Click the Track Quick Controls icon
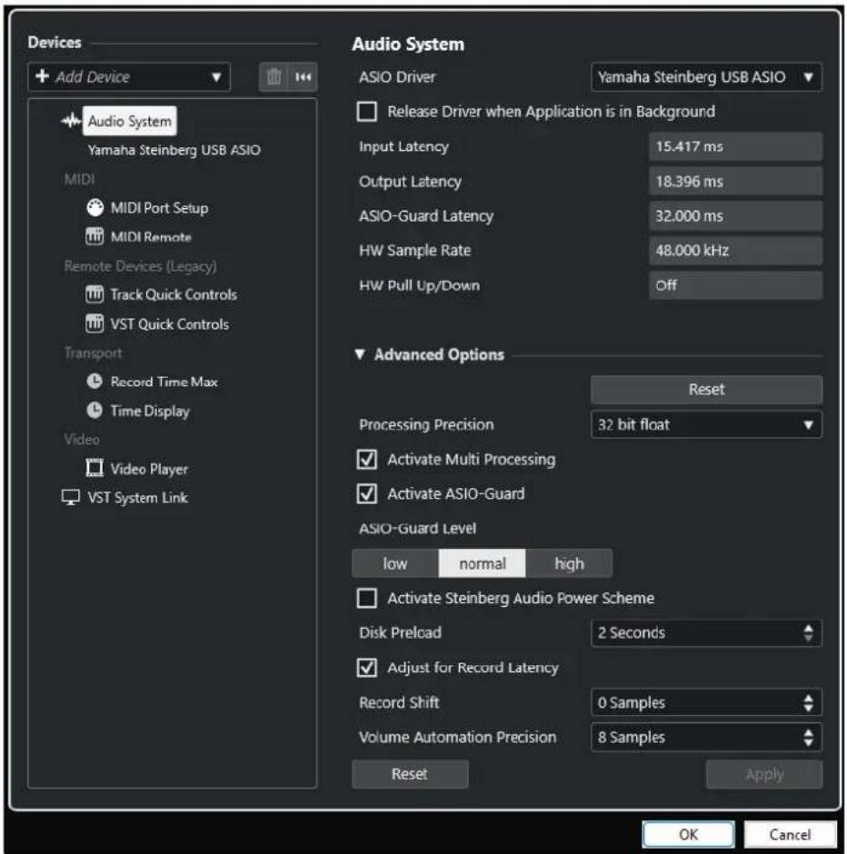847x854 pixels. [x=95, y=294]
